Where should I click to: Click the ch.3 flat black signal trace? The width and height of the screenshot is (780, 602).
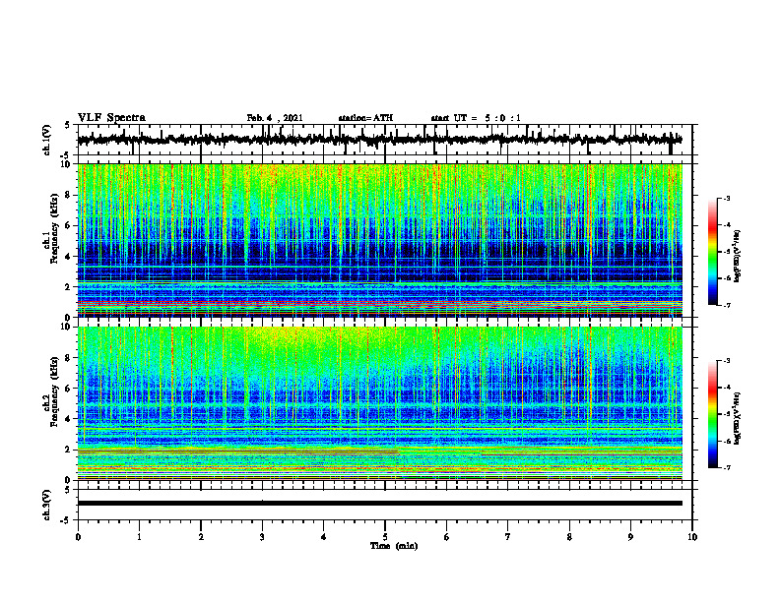click(379, 504)
